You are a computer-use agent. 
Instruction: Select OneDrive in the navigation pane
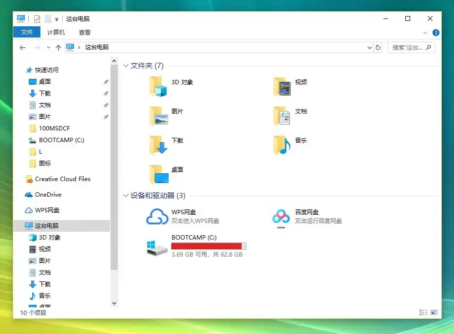(x=48, y=195)
